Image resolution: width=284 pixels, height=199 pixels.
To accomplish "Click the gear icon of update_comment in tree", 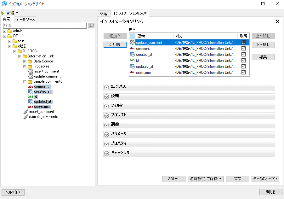I will click(31, 77).
